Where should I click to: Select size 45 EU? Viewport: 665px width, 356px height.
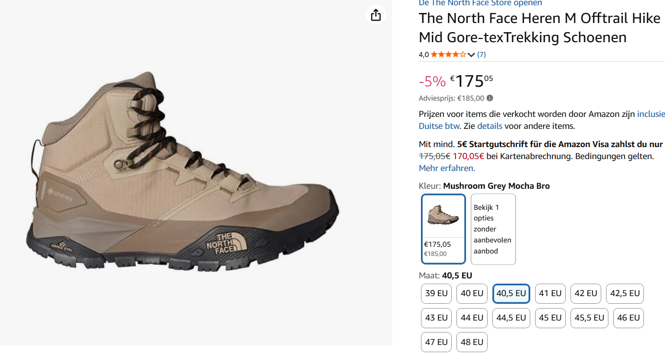coord(550,318)
